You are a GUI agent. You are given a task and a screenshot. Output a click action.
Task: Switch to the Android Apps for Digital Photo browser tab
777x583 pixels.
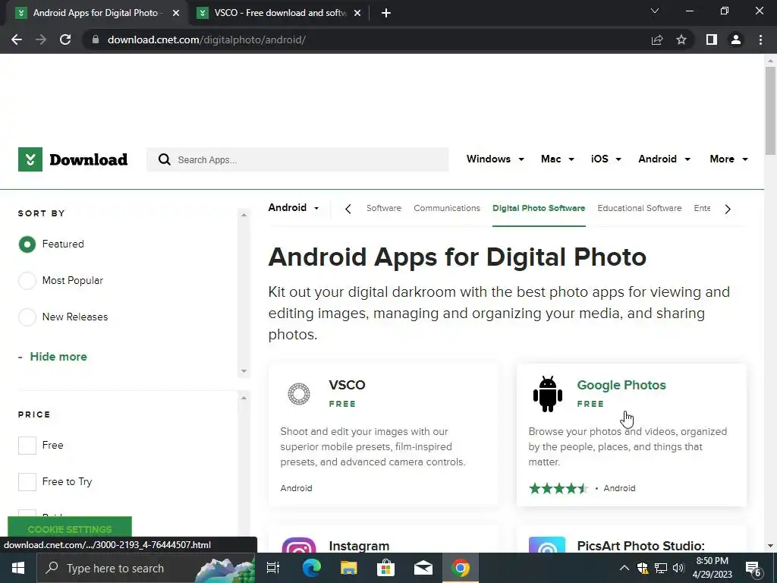click(95, 13)
